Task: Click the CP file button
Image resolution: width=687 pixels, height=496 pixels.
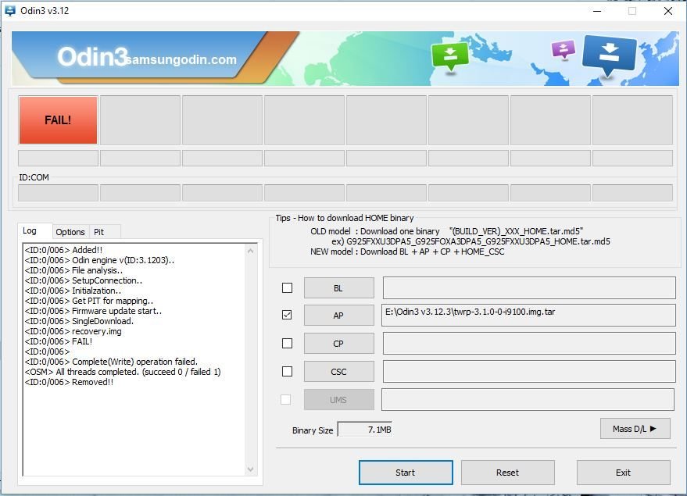Action: [338, 344]
